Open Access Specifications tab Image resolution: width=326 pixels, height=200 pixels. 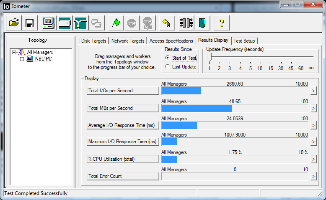click(x=171, y=41)
